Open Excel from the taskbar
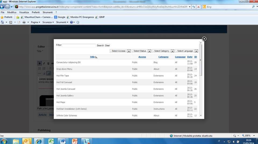Viewport: 258px width, 144px height. click(x=51, y=141)
